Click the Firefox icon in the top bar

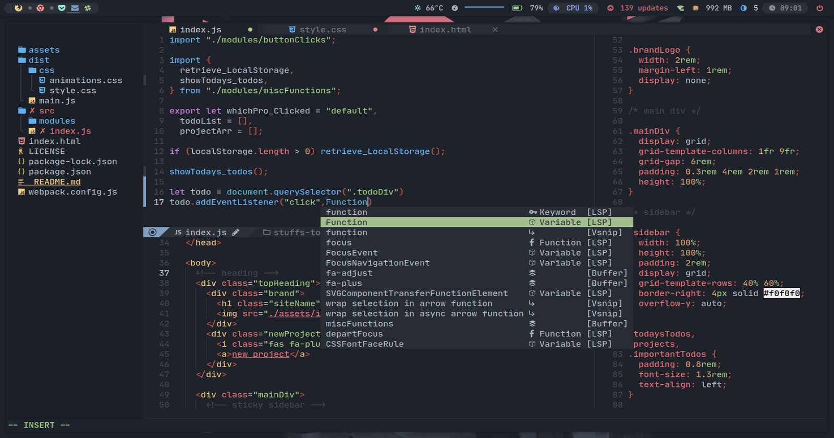[x=18, y=8]
